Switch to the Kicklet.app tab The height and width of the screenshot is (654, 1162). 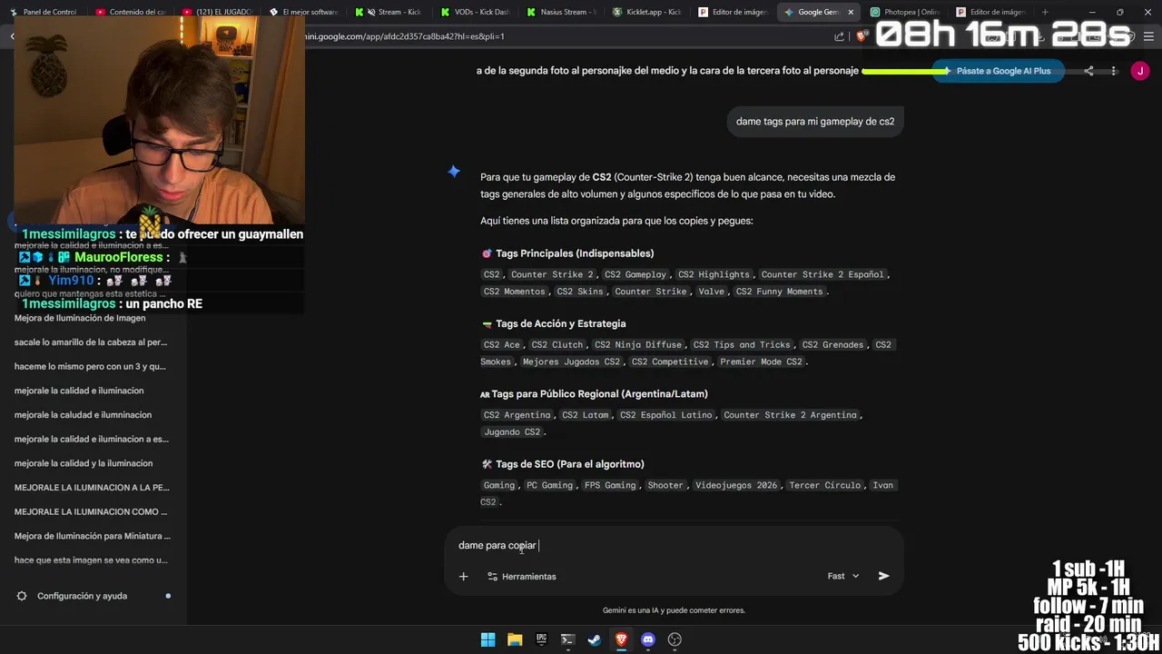point(648,12)
